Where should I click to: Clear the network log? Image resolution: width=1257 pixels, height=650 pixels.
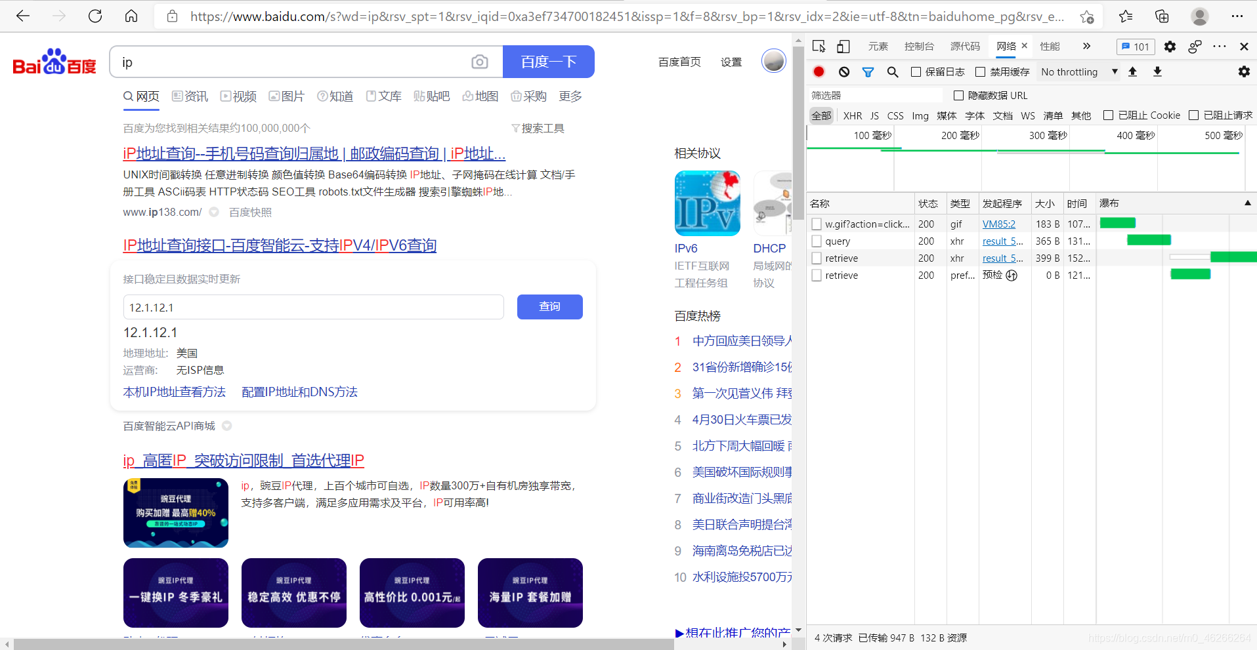pyautogui.click(x=844, y=71)
